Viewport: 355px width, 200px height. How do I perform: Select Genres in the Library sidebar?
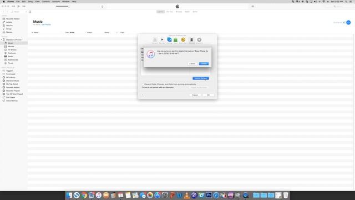click(x=9, y=32)
